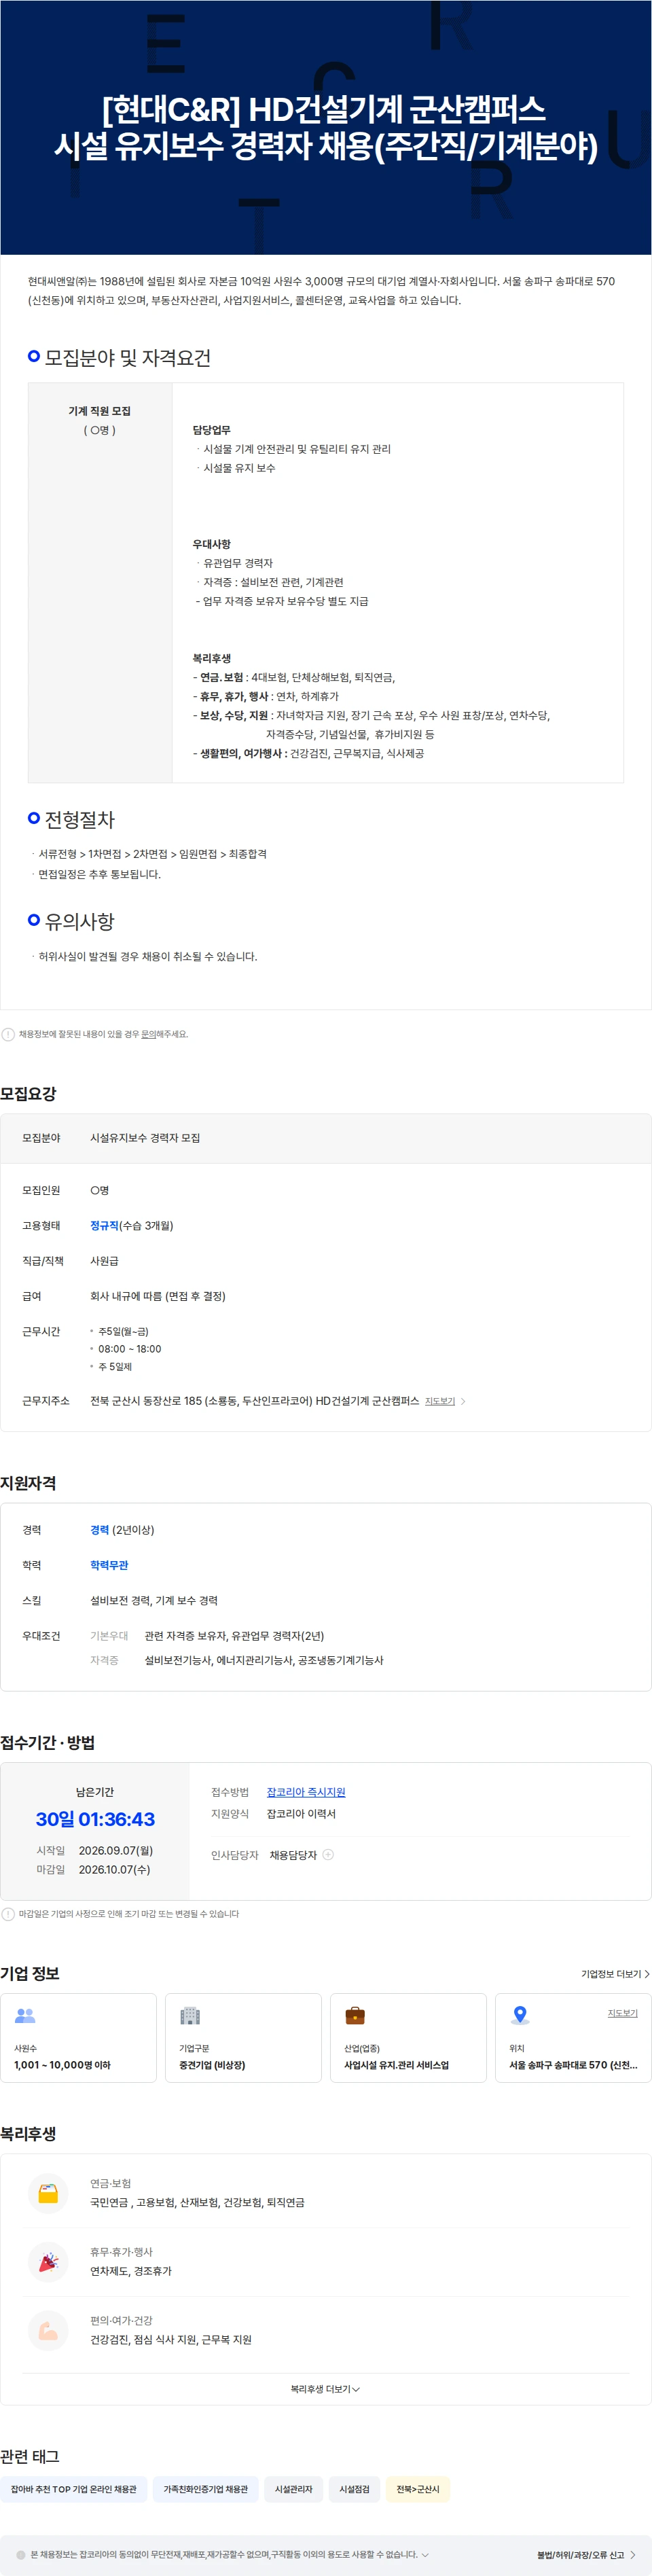Click deadline date 2026.10.07(수)
Image resolution: width=652 pixels, height=2576 pixels.
point(115,1869)
